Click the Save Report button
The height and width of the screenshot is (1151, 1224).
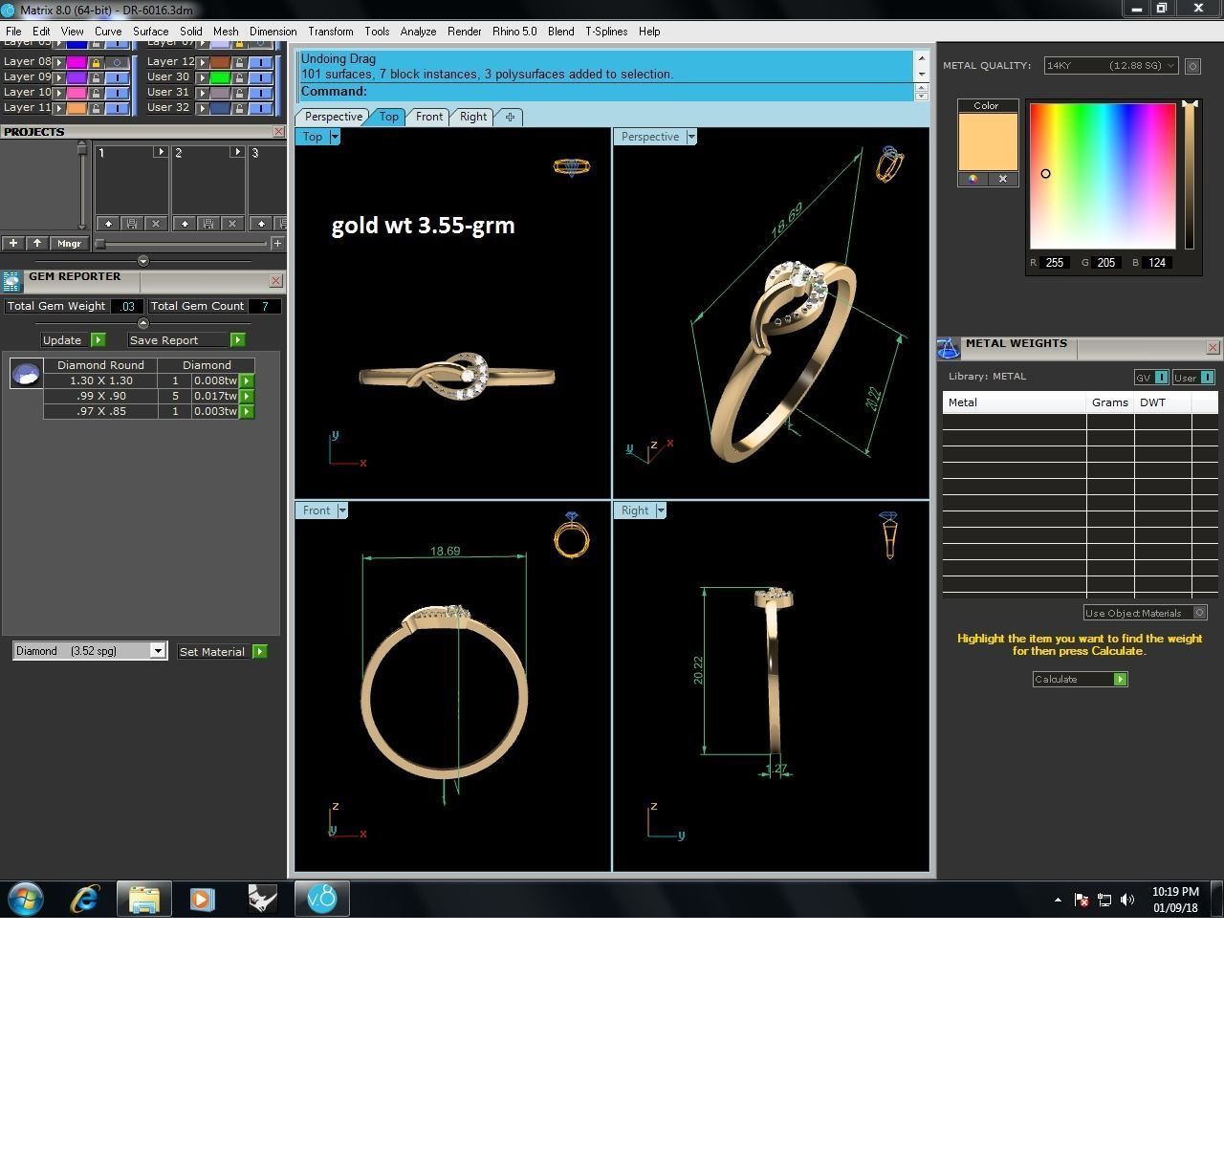pos(186,340)
